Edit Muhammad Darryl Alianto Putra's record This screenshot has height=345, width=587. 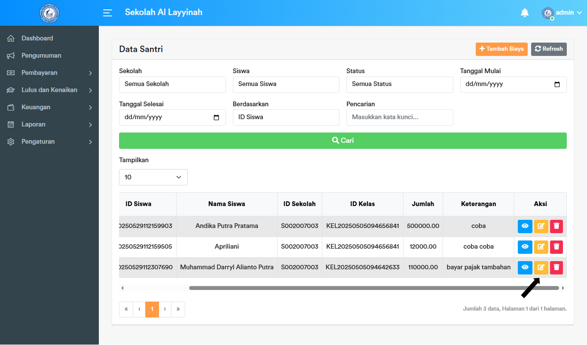point(541,268)
